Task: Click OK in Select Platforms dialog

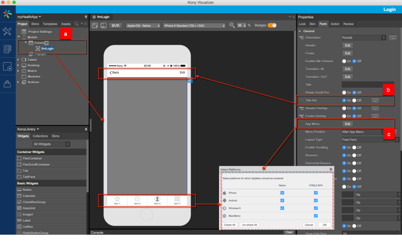Action: coord(325,225)
